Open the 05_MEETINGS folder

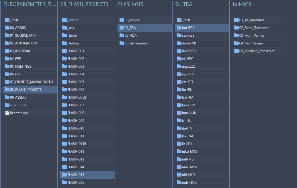(x=30, y=66)
